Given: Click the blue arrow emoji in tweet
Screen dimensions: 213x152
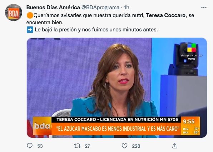Looking at the screenshot, I should coord(30,30).
